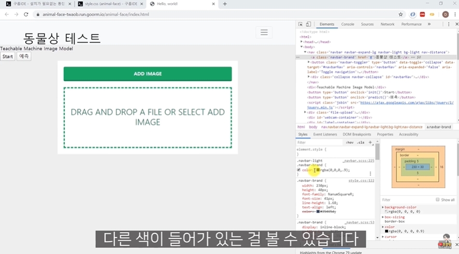Open the Sources panel tab

click(x=367, y=24)
